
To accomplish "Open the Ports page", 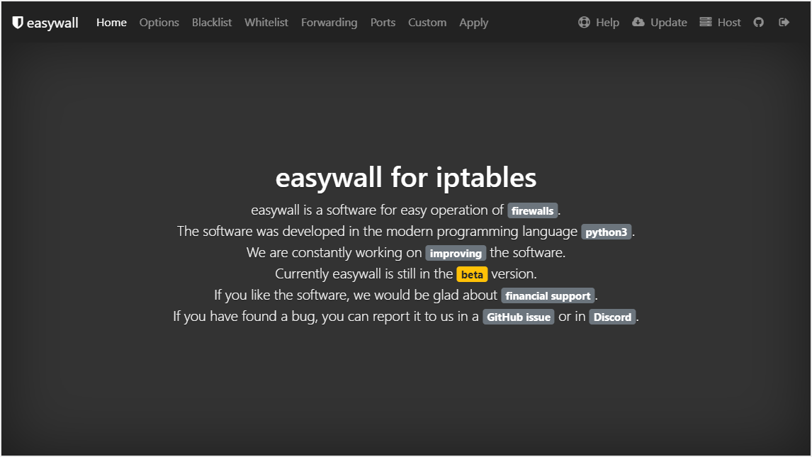I will click(383, 22).
